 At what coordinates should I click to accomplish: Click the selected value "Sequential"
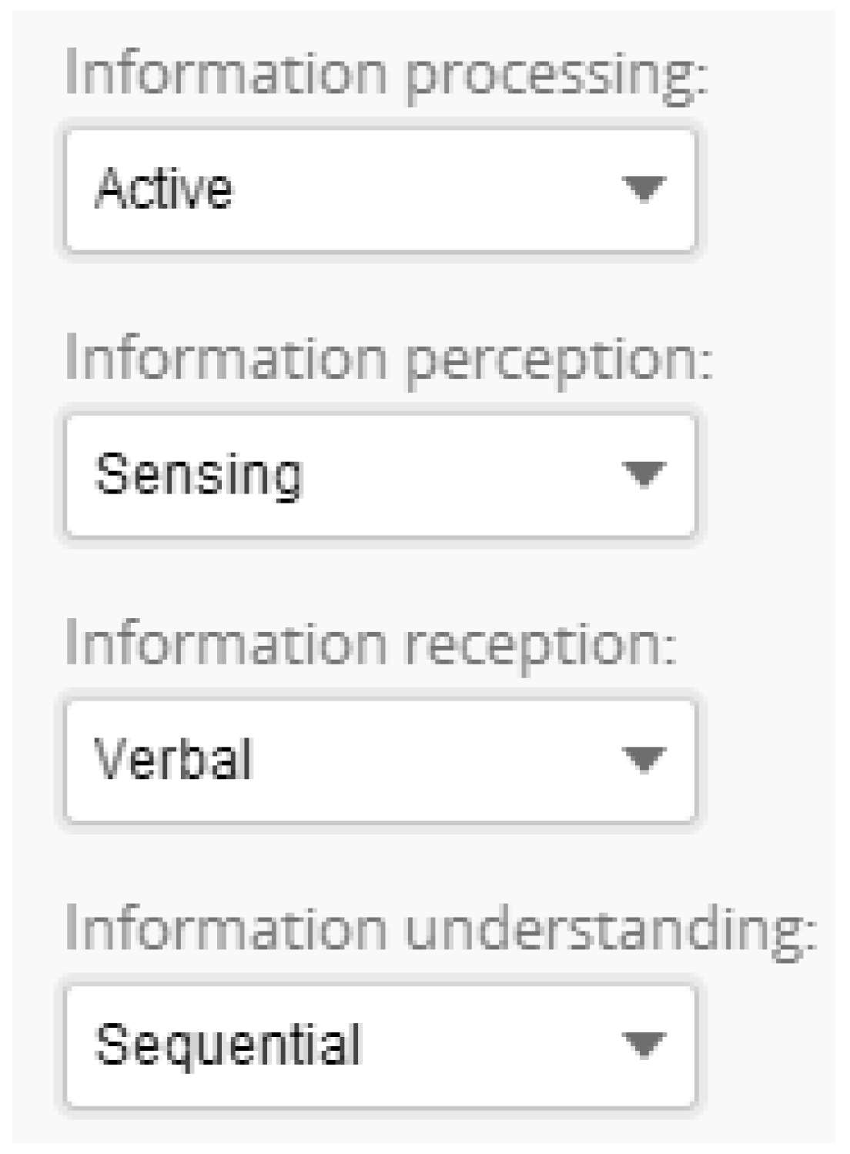[x=228, y=1045]
